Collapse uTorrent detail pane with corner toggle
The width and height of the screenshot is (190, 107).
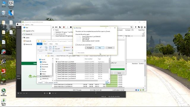(x=145, y=61)
